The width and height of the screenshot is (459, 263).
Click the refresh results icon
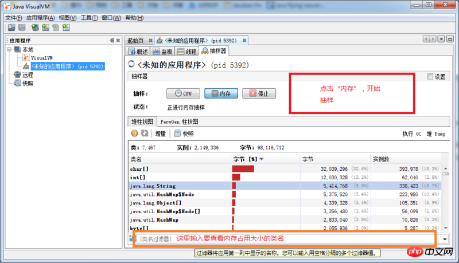(145, 134)
